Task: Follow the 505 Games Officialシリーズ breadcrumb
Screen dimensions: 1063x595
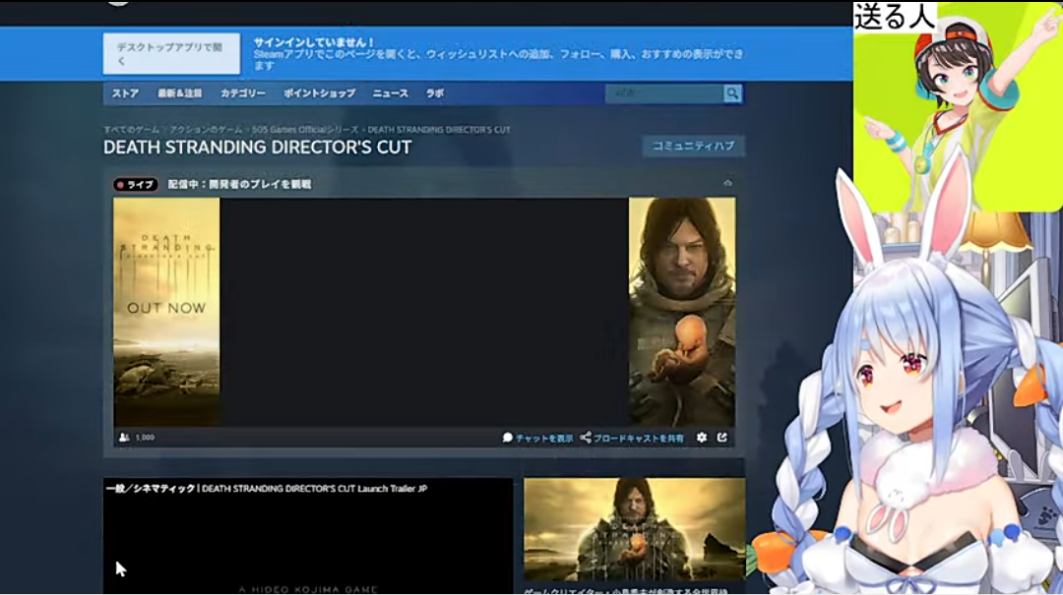Action: point(305,130)
